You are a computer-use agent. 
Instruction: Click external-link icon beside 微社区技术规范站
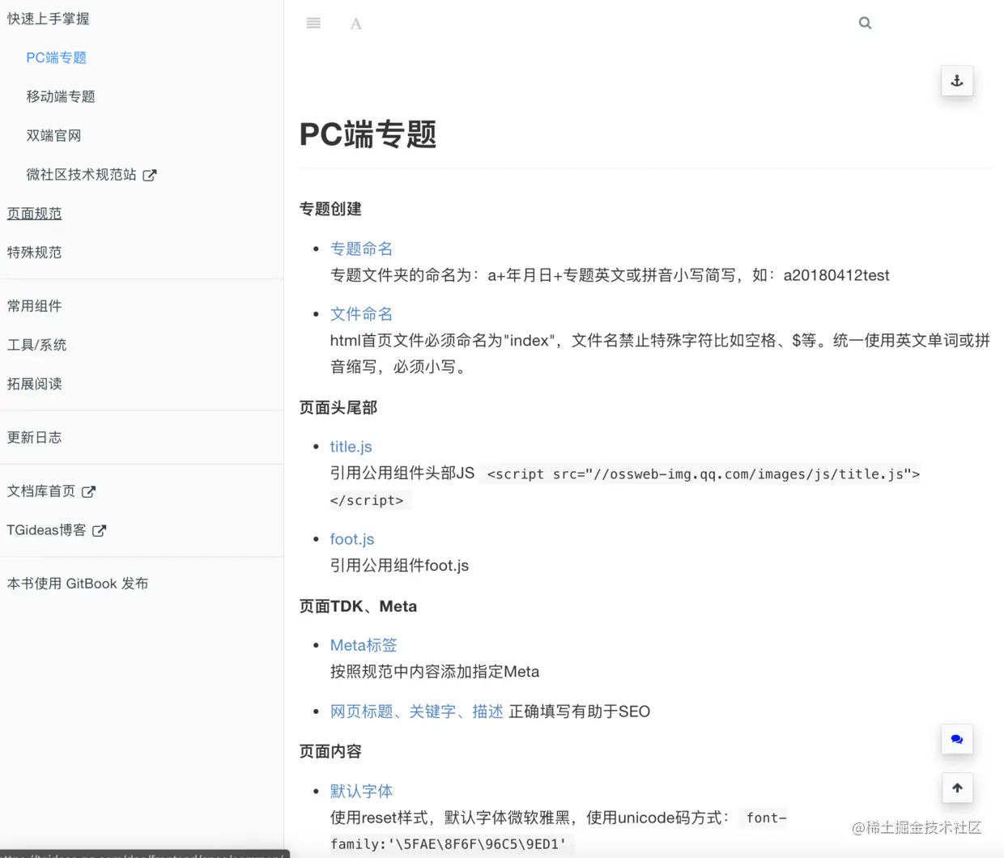click(x=150, y=175)
